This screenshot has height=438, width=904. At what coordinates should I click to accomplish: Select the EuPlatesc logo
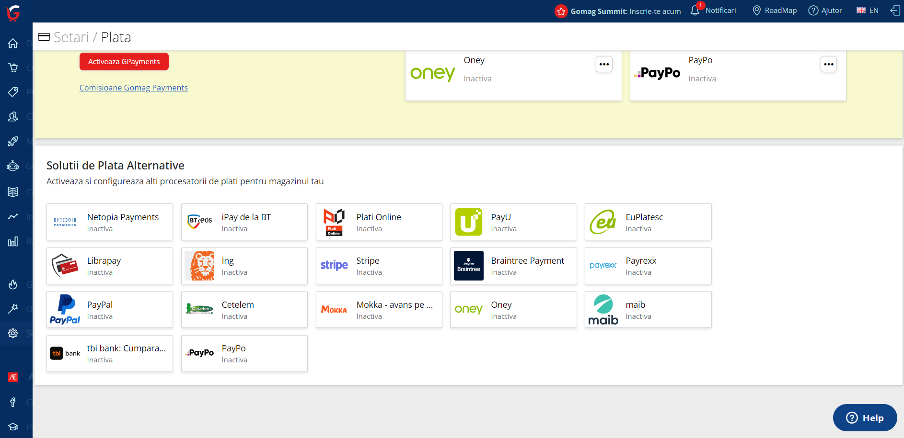coord(603,222)
